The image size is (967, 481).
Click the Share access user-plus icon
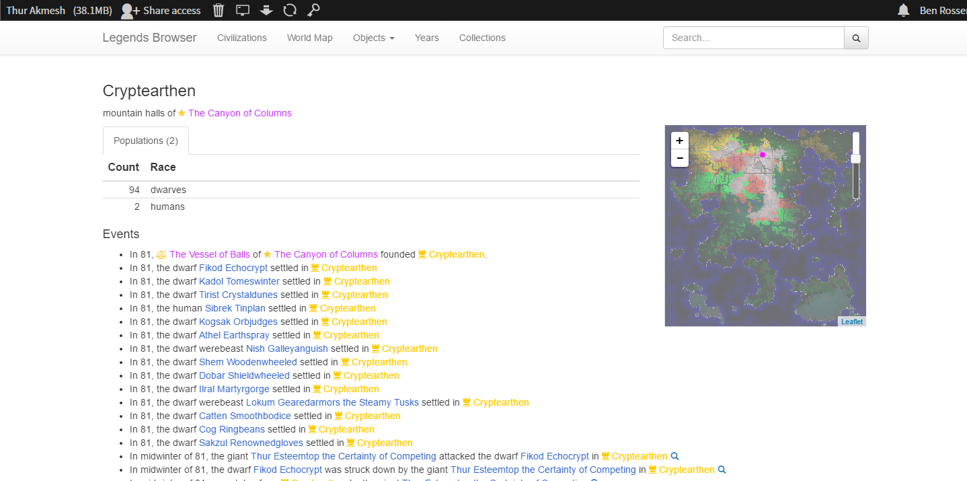(130, 10)
